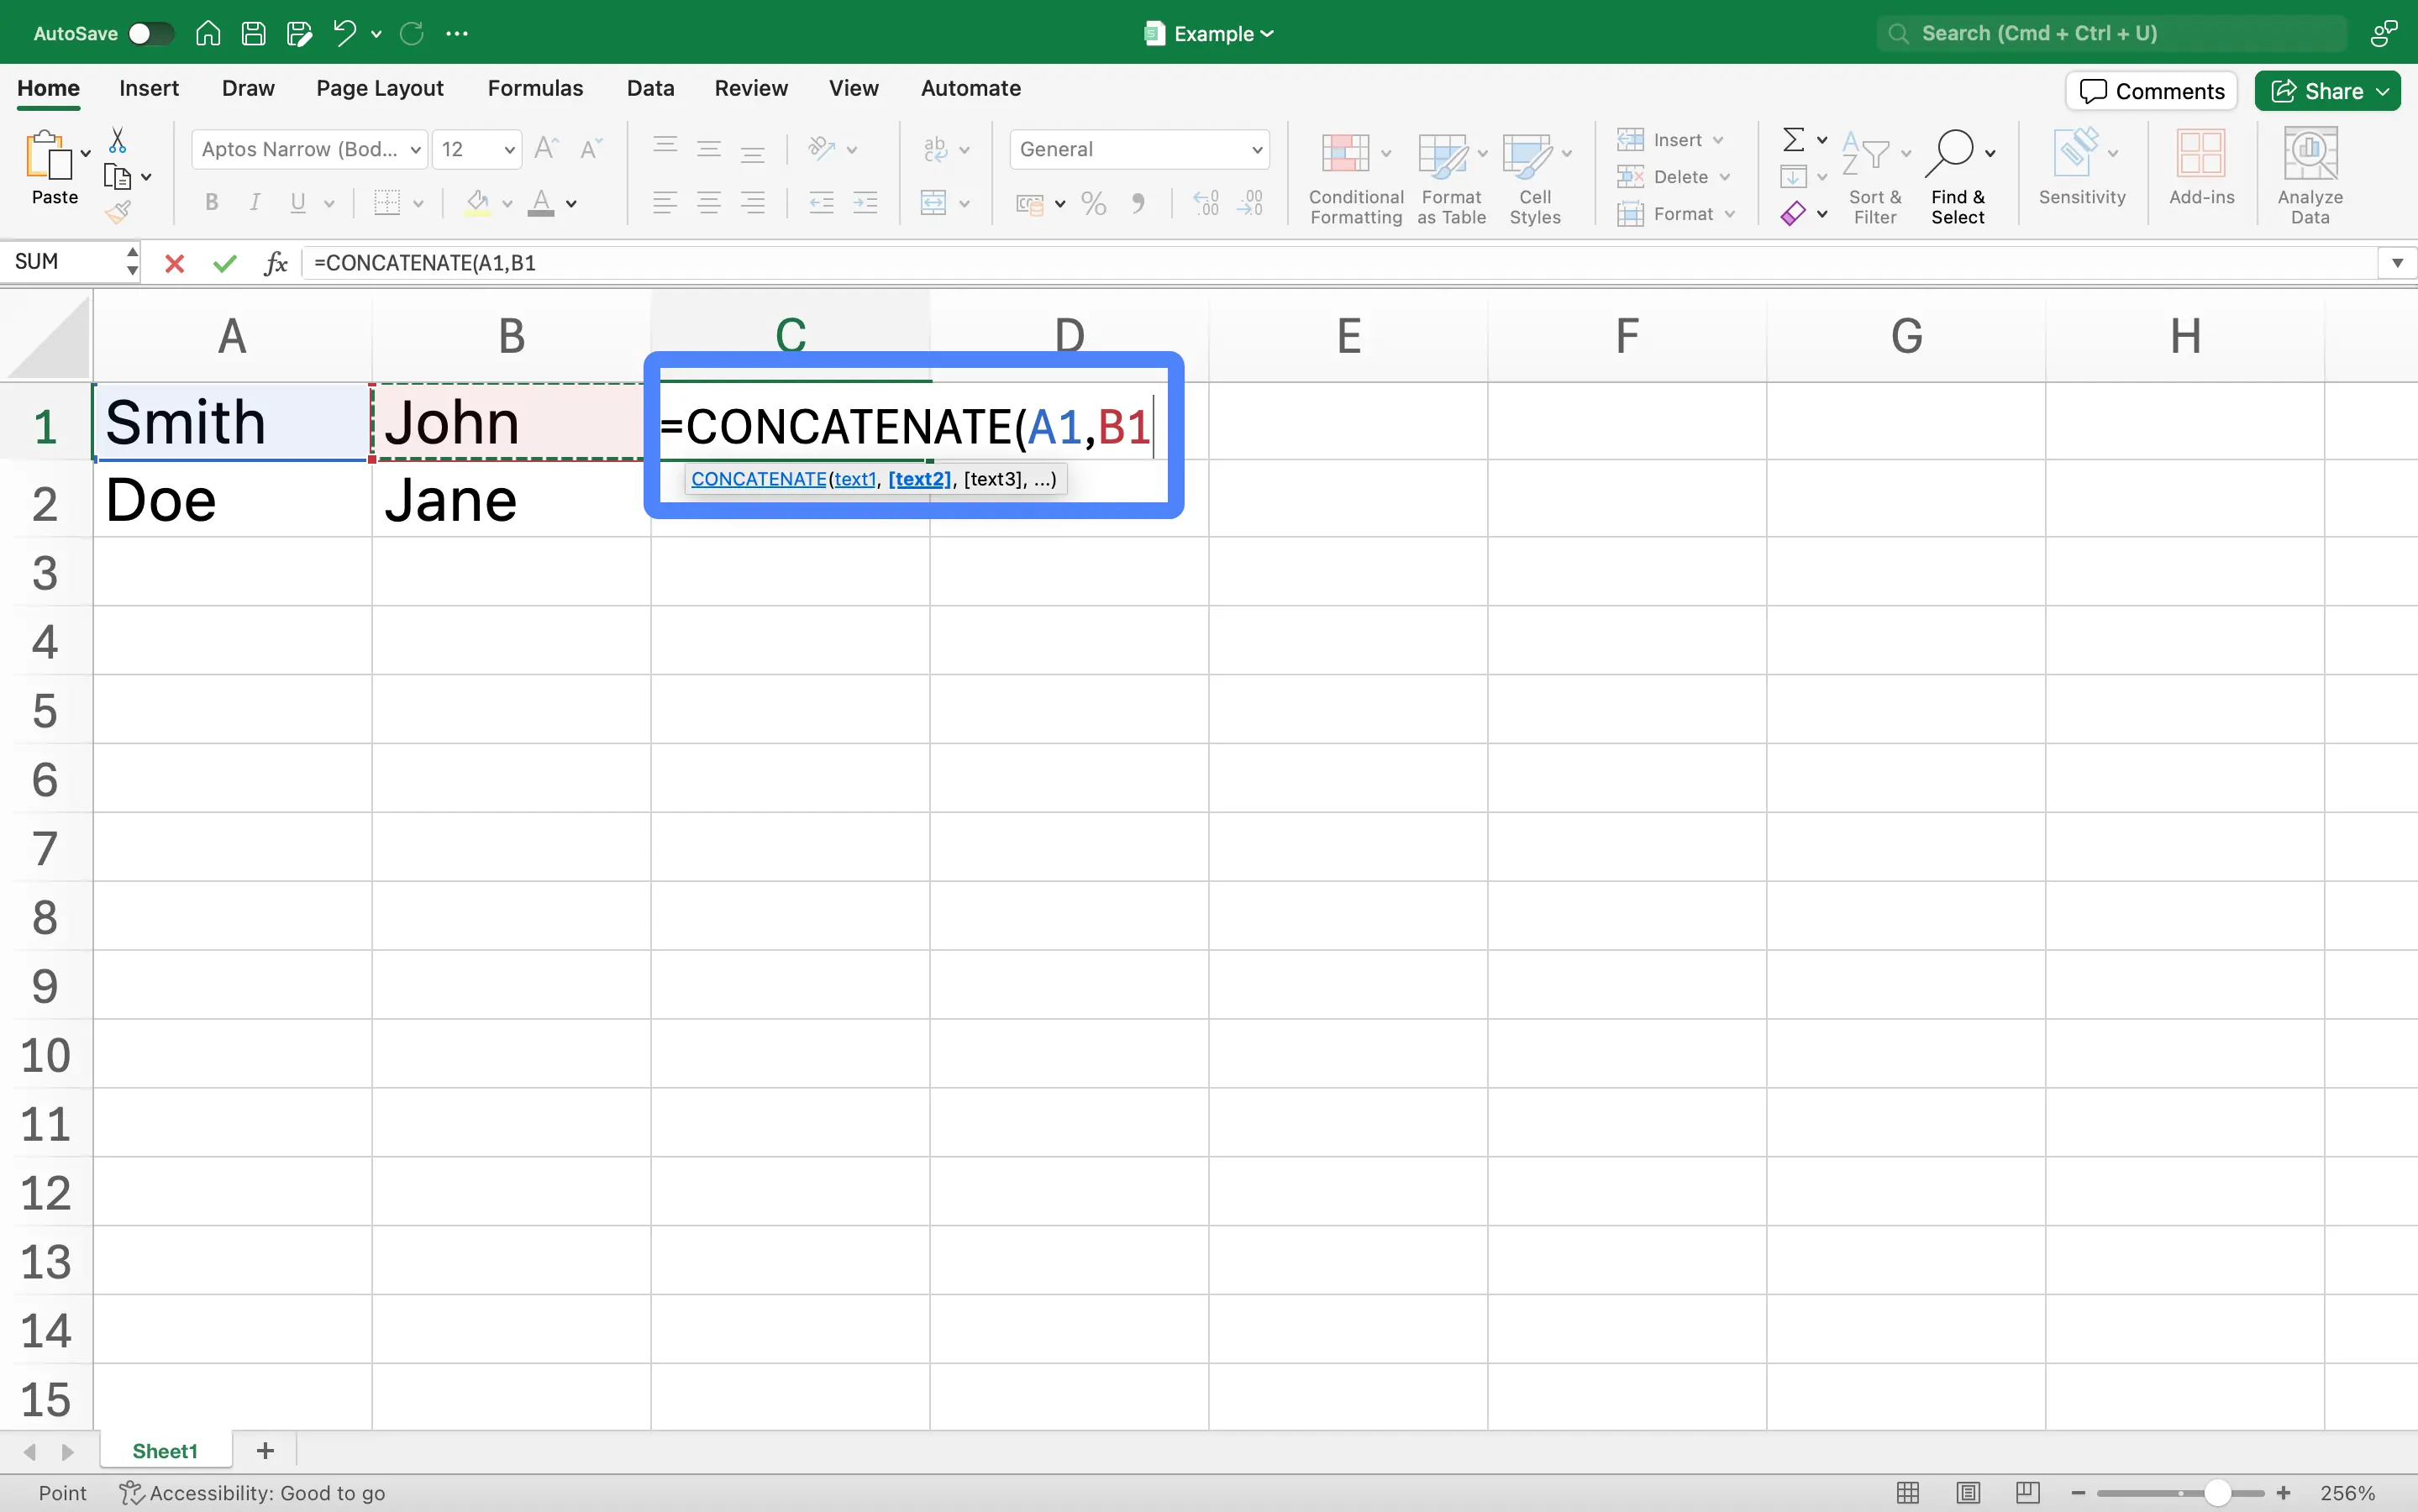Click the Comma Style icon
2418x1512 pixels.
point(1138,203)
